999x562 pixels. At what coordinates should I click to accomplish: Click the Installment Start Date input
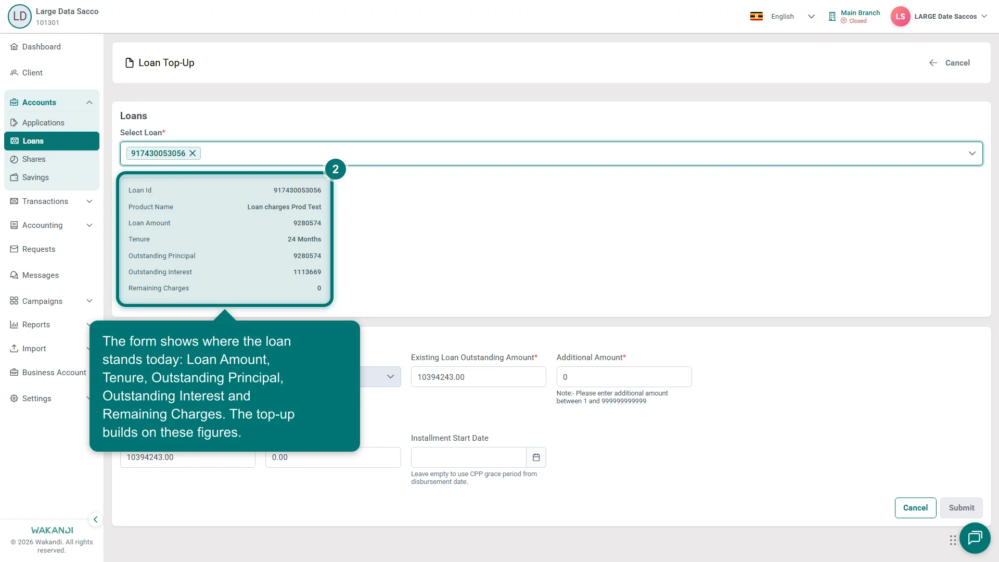[x=469, y=457]
